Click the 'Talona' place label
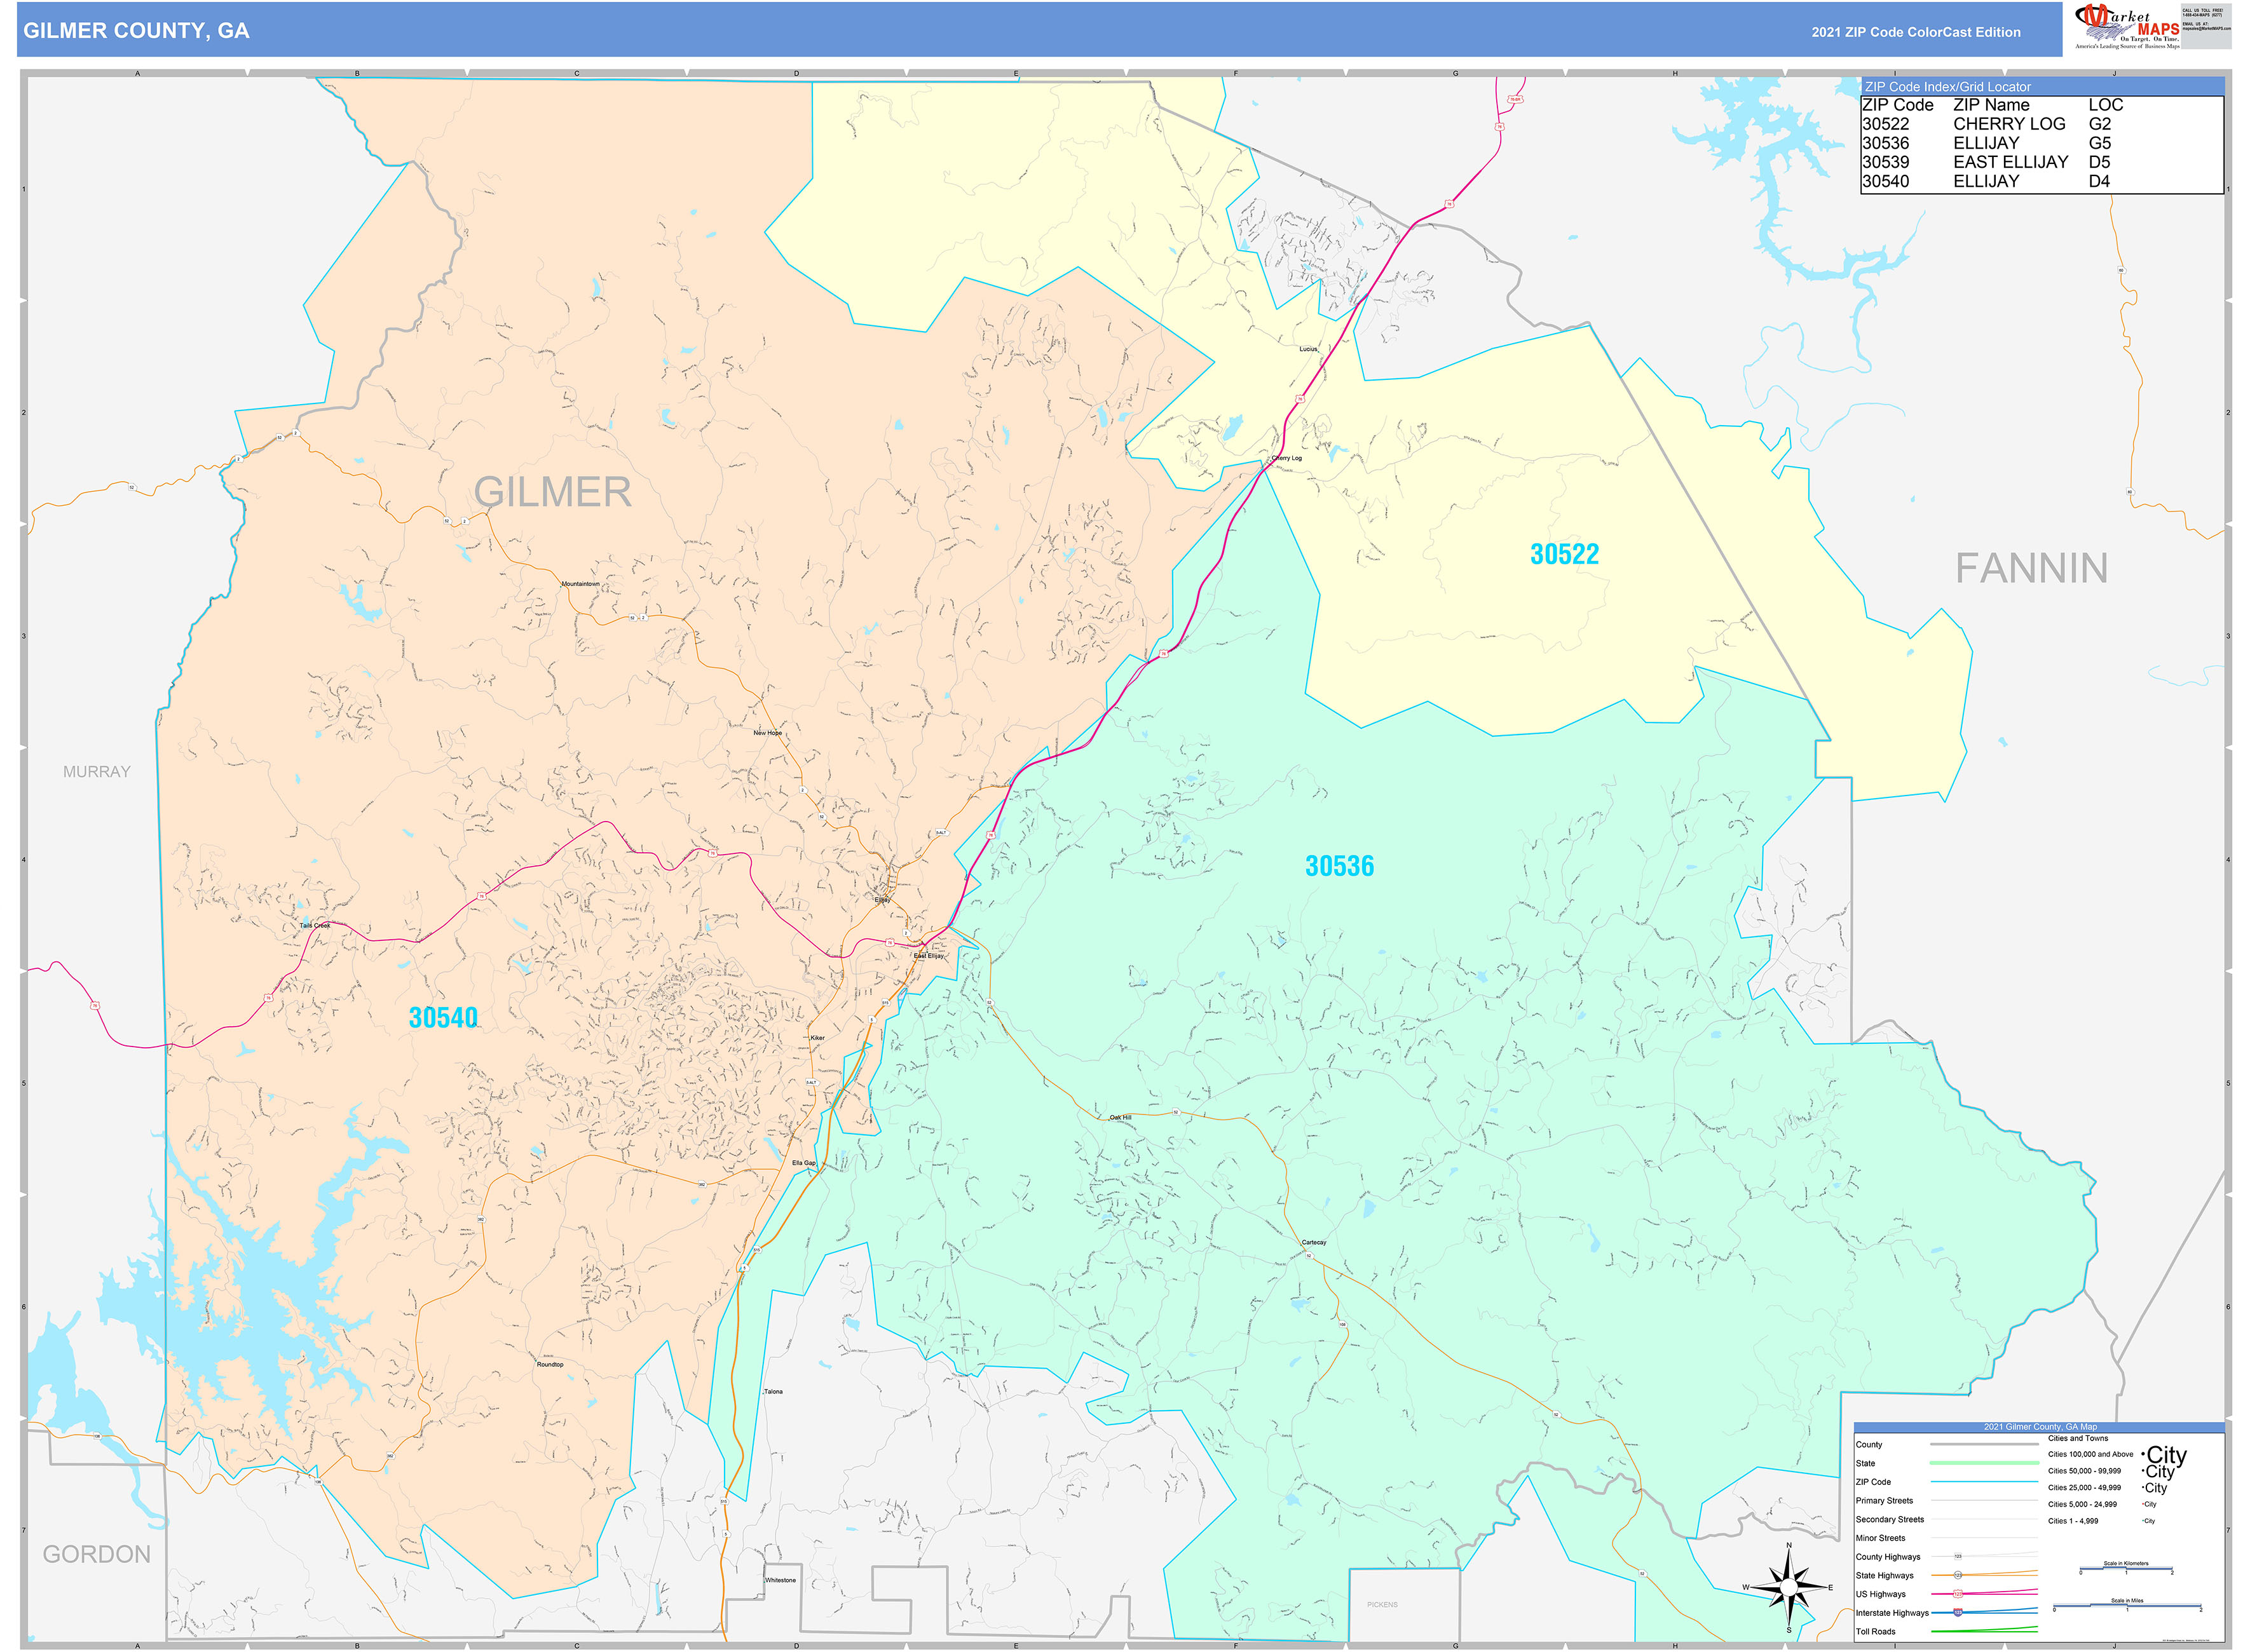This screenshot has height=1652, width=2243. [x=774, y=1392]
